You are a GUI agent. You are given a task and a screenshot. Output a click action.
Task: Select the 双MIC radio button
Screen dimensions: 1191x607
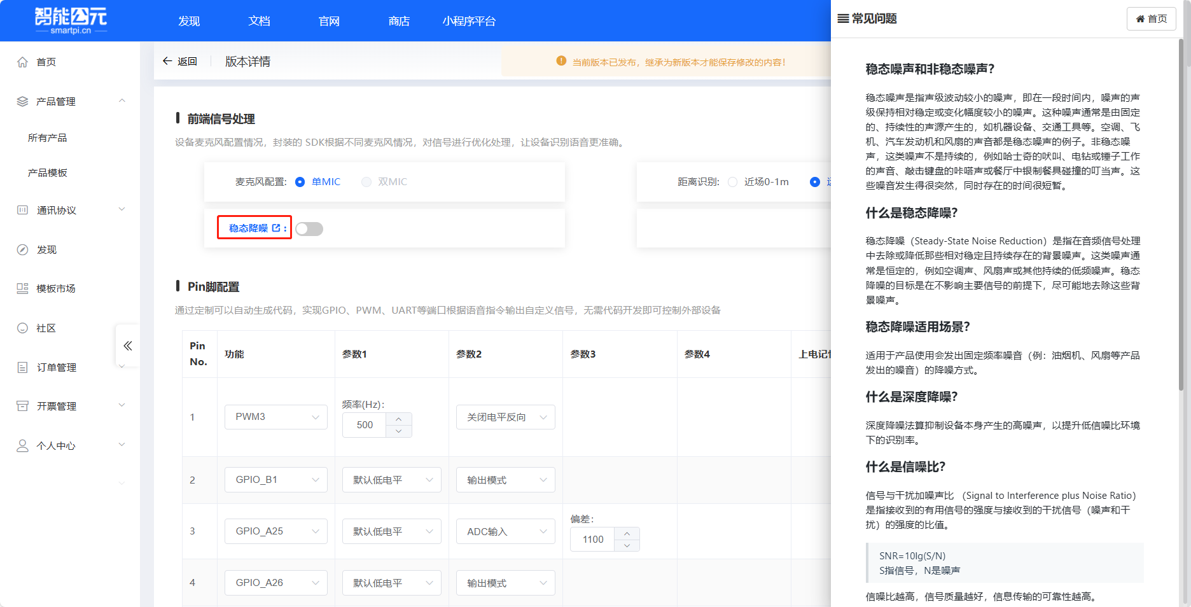pos(366,181)
